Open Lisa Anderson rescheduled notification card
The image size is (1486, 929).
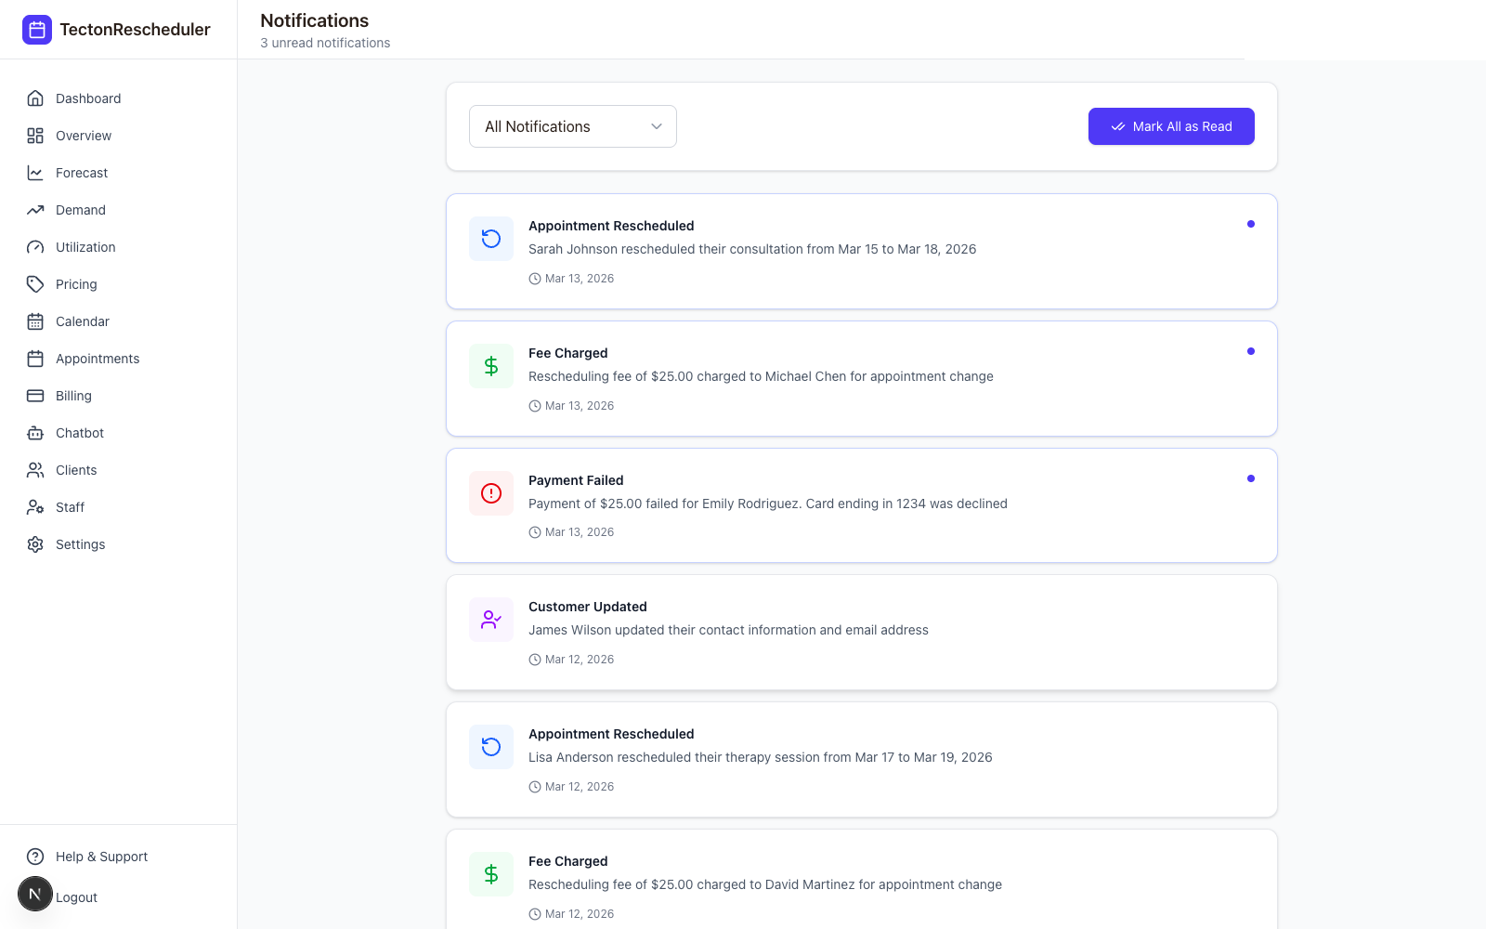pos(862,760)
